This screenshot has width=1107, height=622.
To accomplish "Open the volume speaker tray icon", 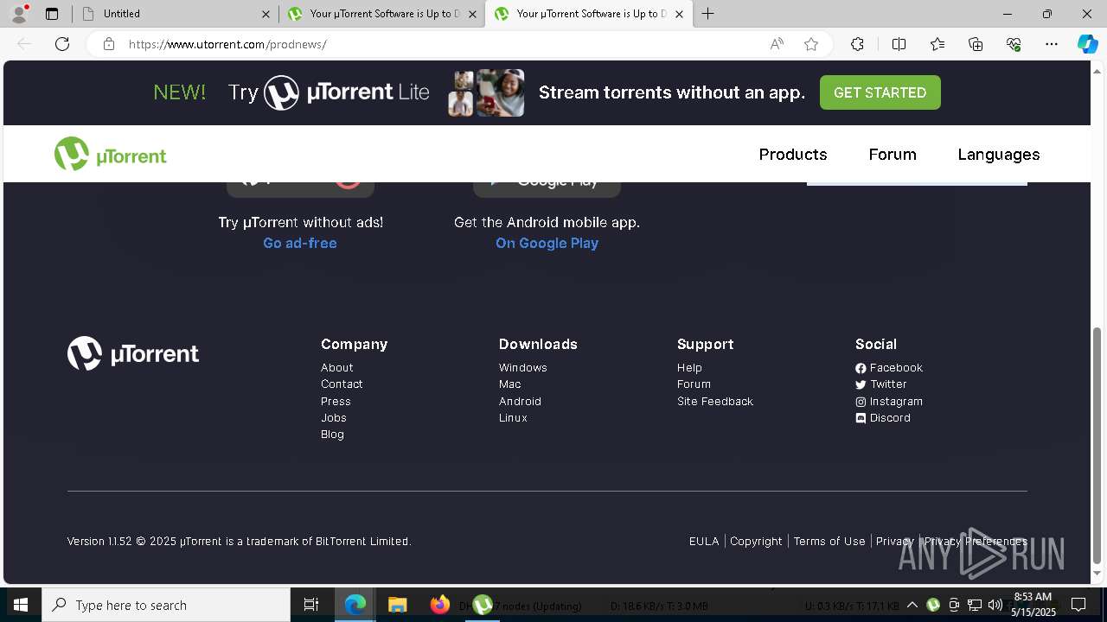I will click(995, 605).
